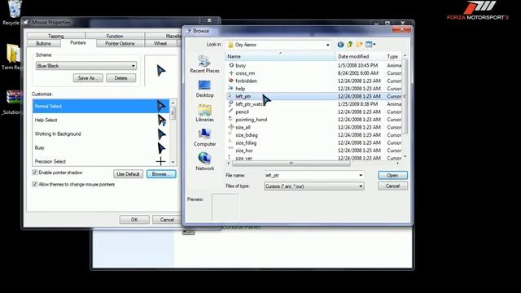Click Cancel in Mouse Properties

coord(167,220)
